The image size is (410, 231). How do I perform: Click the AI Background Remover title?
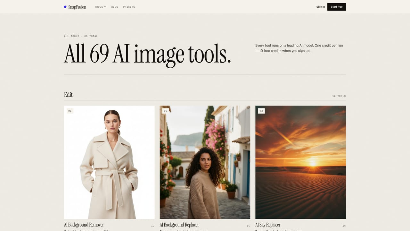tap(84, 225)
